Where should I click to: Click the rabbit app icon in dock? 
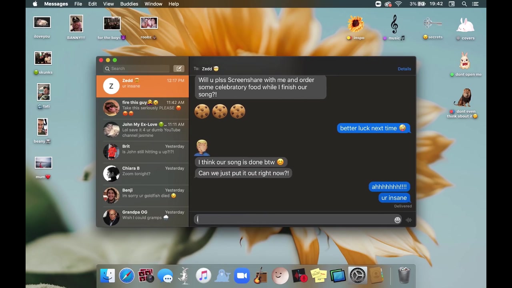(184, 276)
